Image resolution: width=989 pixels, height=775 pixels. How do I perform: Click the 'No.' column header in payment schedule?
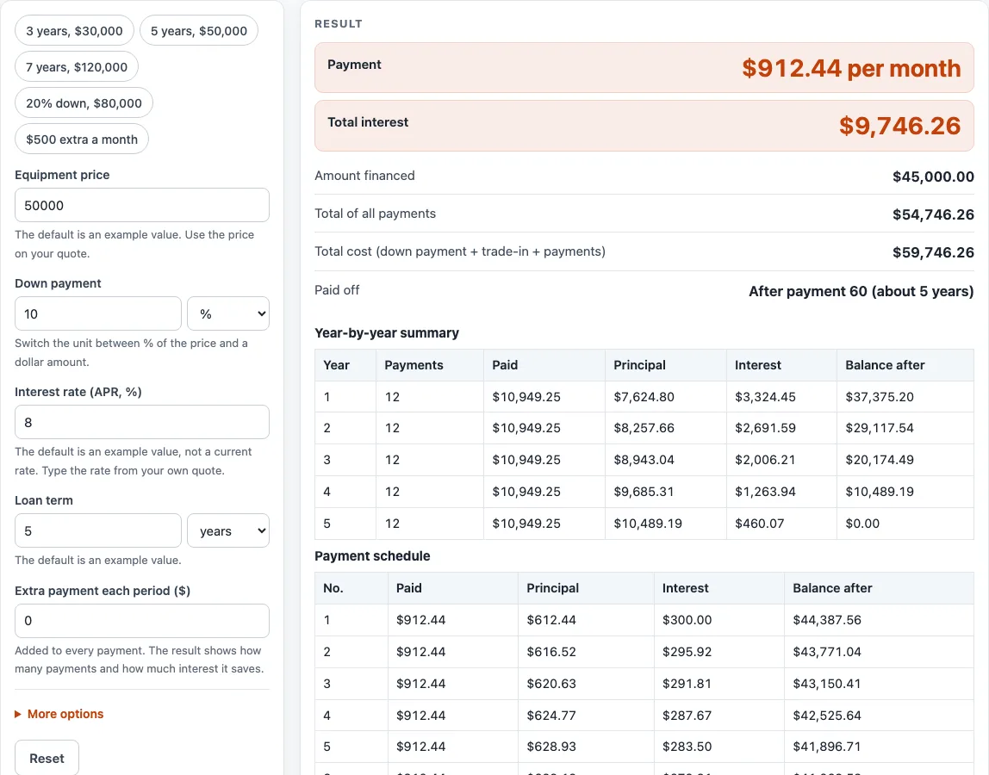click(351, 588)
